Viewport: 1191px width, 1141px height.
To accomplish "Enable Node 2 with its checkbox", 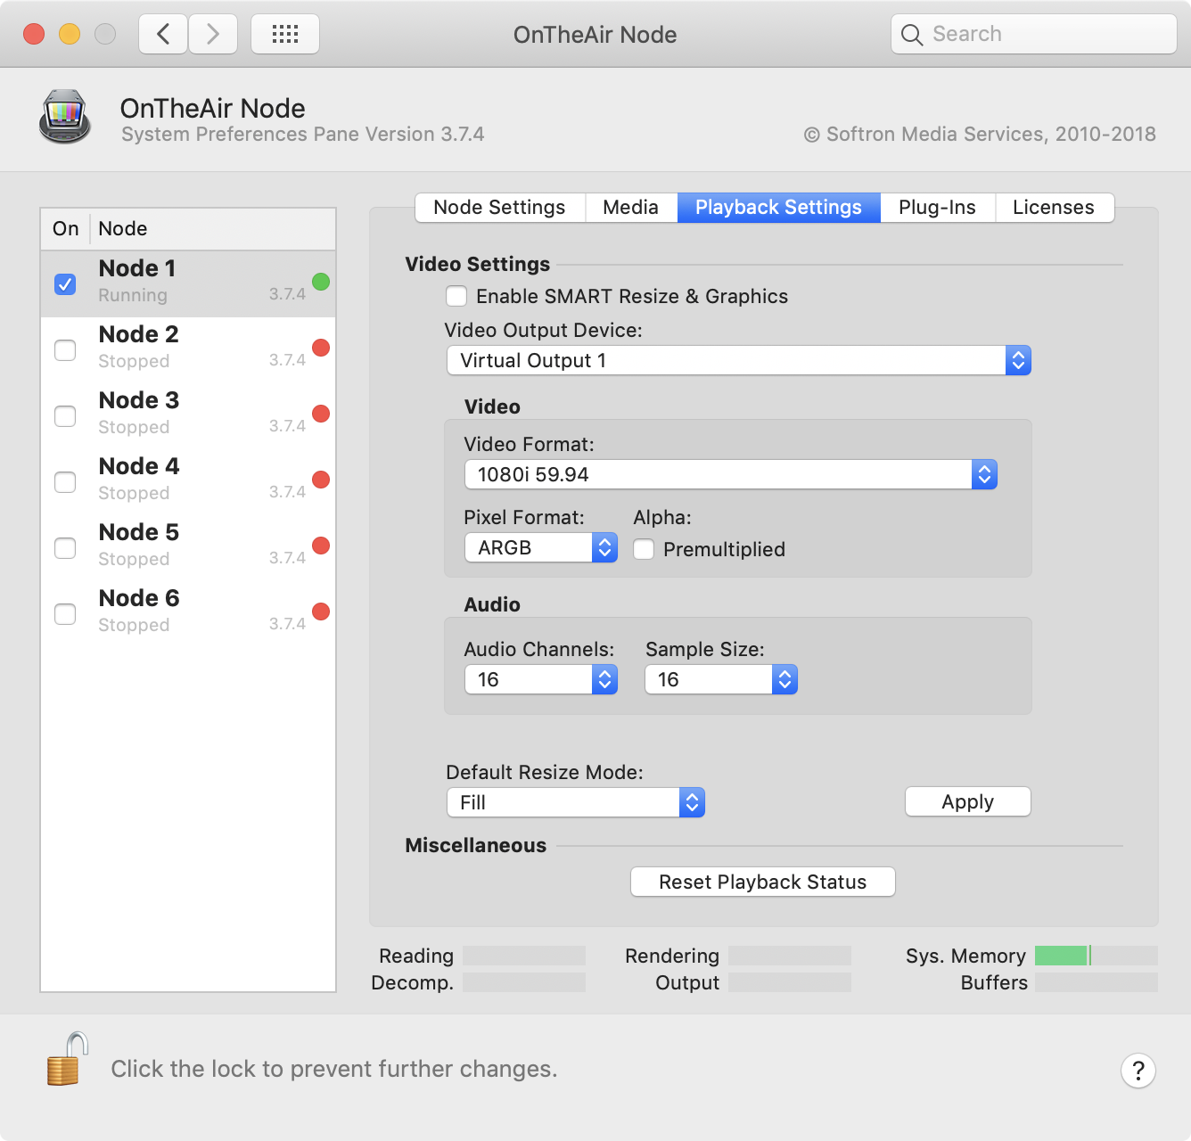I will tap(65, 350).
